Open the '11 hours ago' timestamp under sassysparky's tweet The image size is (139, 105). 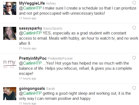pos(28,48)
